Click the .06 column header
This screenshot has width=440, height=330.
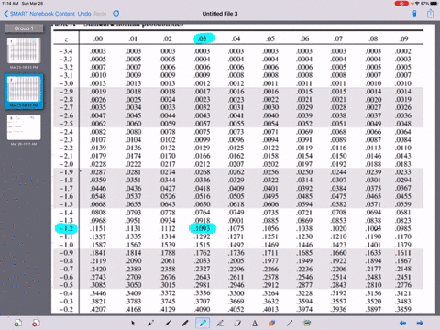[304, 38]
